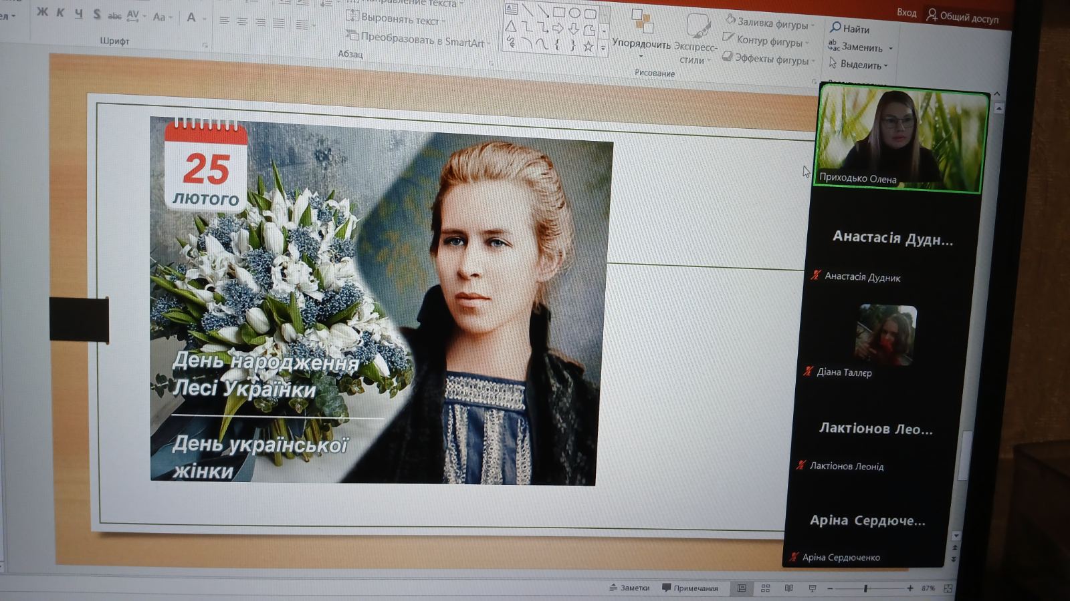The image size is (1070, 601).
Task: Click Заменить replace button
Action: [x=861, y=47]
